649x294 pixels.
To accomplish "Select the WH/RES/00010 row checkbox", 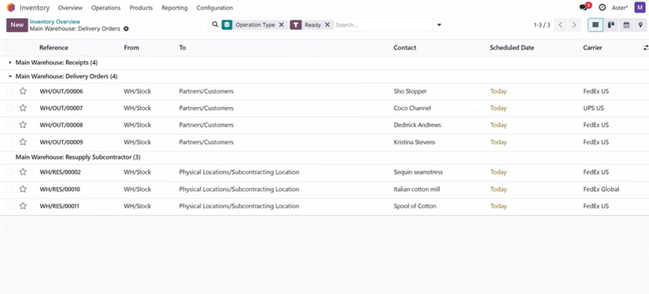I will pyautogui.click(x=9, y=189).
